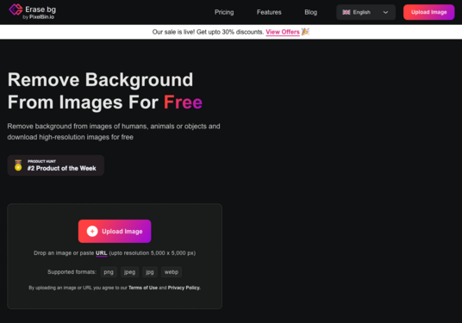Open the Pricing menu item
Screen dimensions: 462x323
(x=224, y=12)
